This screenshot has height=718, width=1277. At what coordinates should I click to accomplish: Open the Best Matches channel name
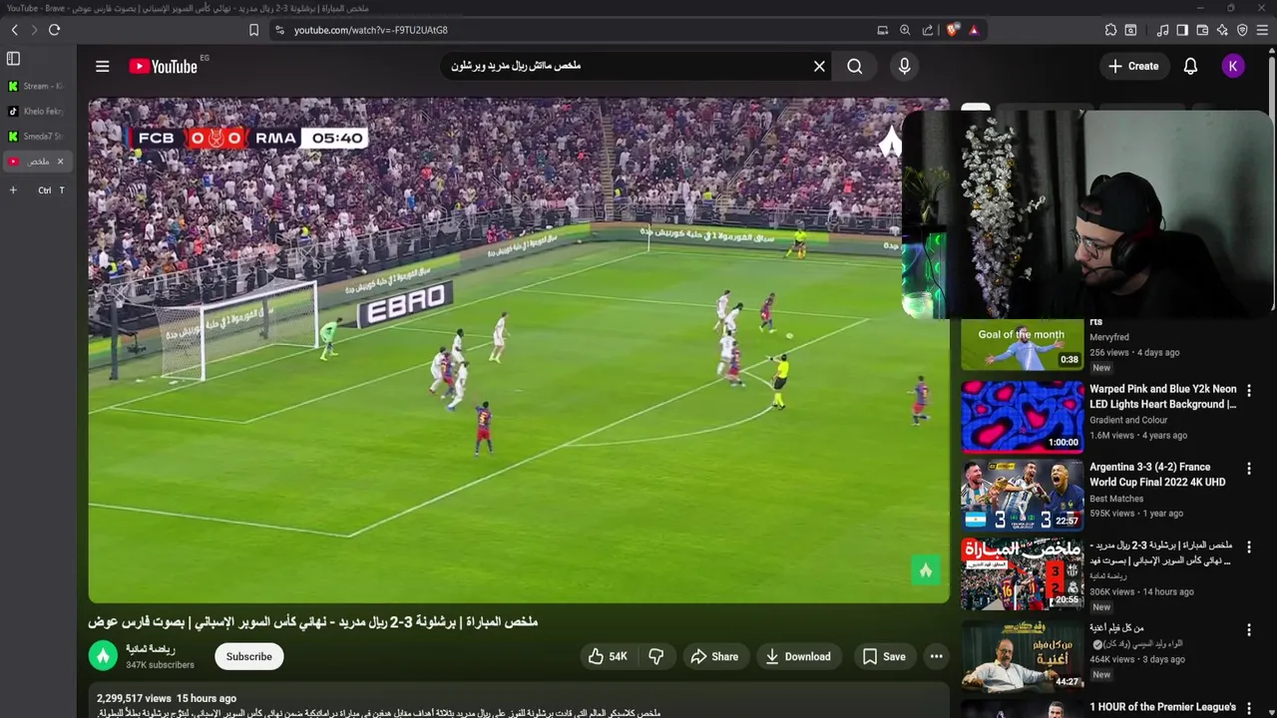(x=1116, y=499)
